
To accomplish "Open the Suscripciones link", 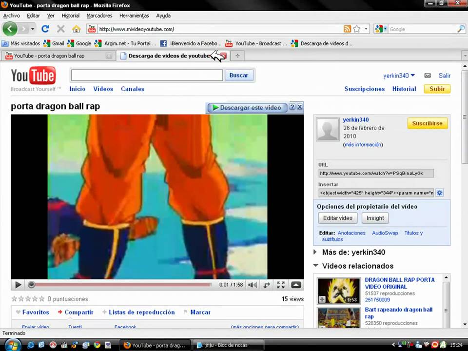I will click(x=365, y=89).
